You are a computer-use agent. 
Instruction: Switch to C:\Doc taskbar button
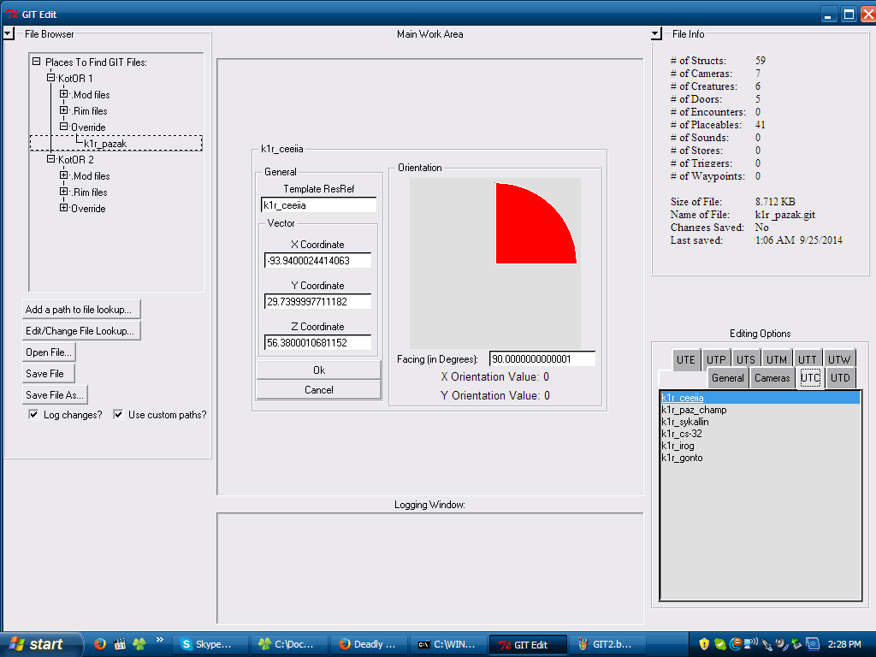tap(289, 644)
